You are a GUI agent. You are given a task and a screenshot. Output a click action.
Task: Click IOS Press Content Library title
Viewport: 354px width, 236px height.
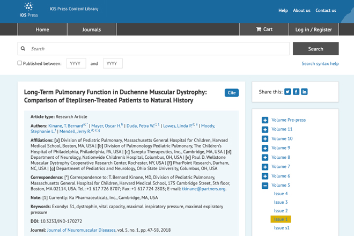(x=74, y=9)
